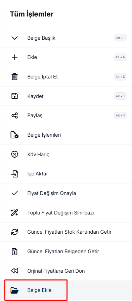The width and height of the screenshot is (132, 301).
Task: Open Güncel Fiyatları Belgeden Getir
Action: pos(66,251)
